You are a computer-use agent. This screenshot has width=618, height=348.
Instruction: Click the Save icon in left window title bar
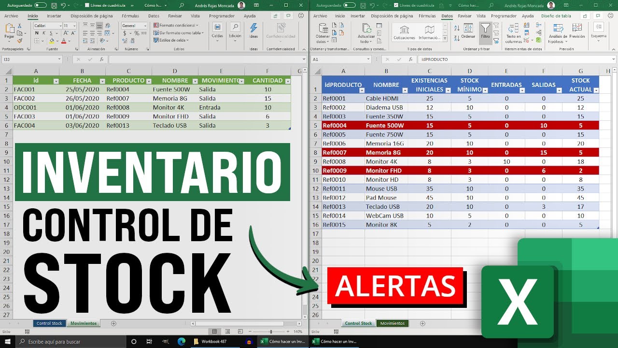(x=53, y=5)
